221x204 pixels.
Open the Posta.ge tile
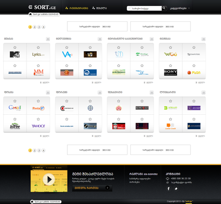(38, 108)
